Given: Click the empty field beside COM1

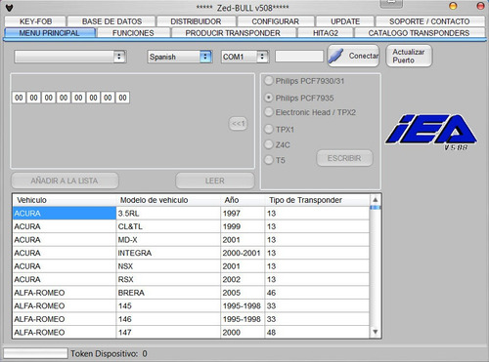Looking at the screenshot, I should point(299,57).
